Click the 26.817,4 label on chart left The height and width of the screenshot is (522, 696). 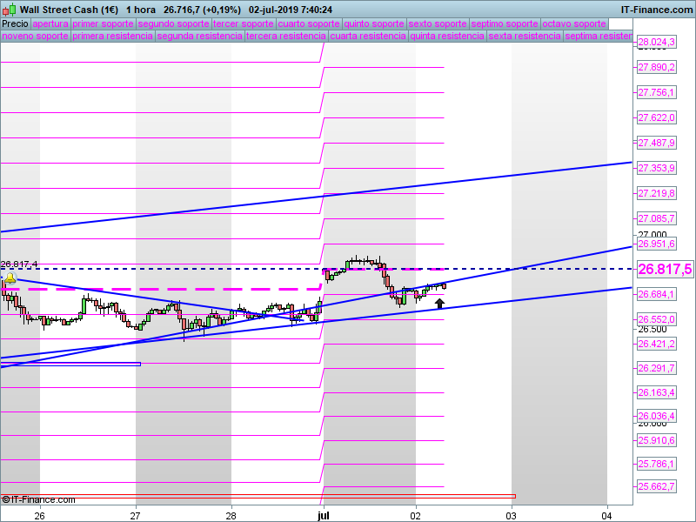coord(19,264)
